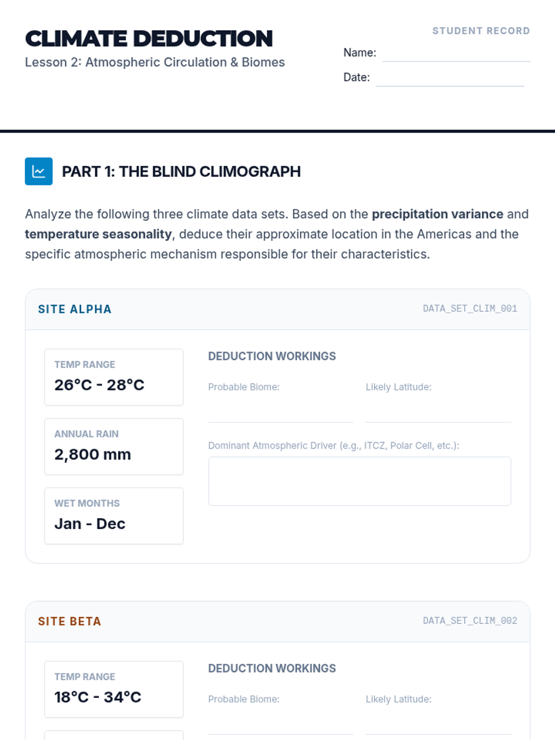Focus Site Alpha's Likely Latitude field
The image size is (555, 740).
[438, 413]
